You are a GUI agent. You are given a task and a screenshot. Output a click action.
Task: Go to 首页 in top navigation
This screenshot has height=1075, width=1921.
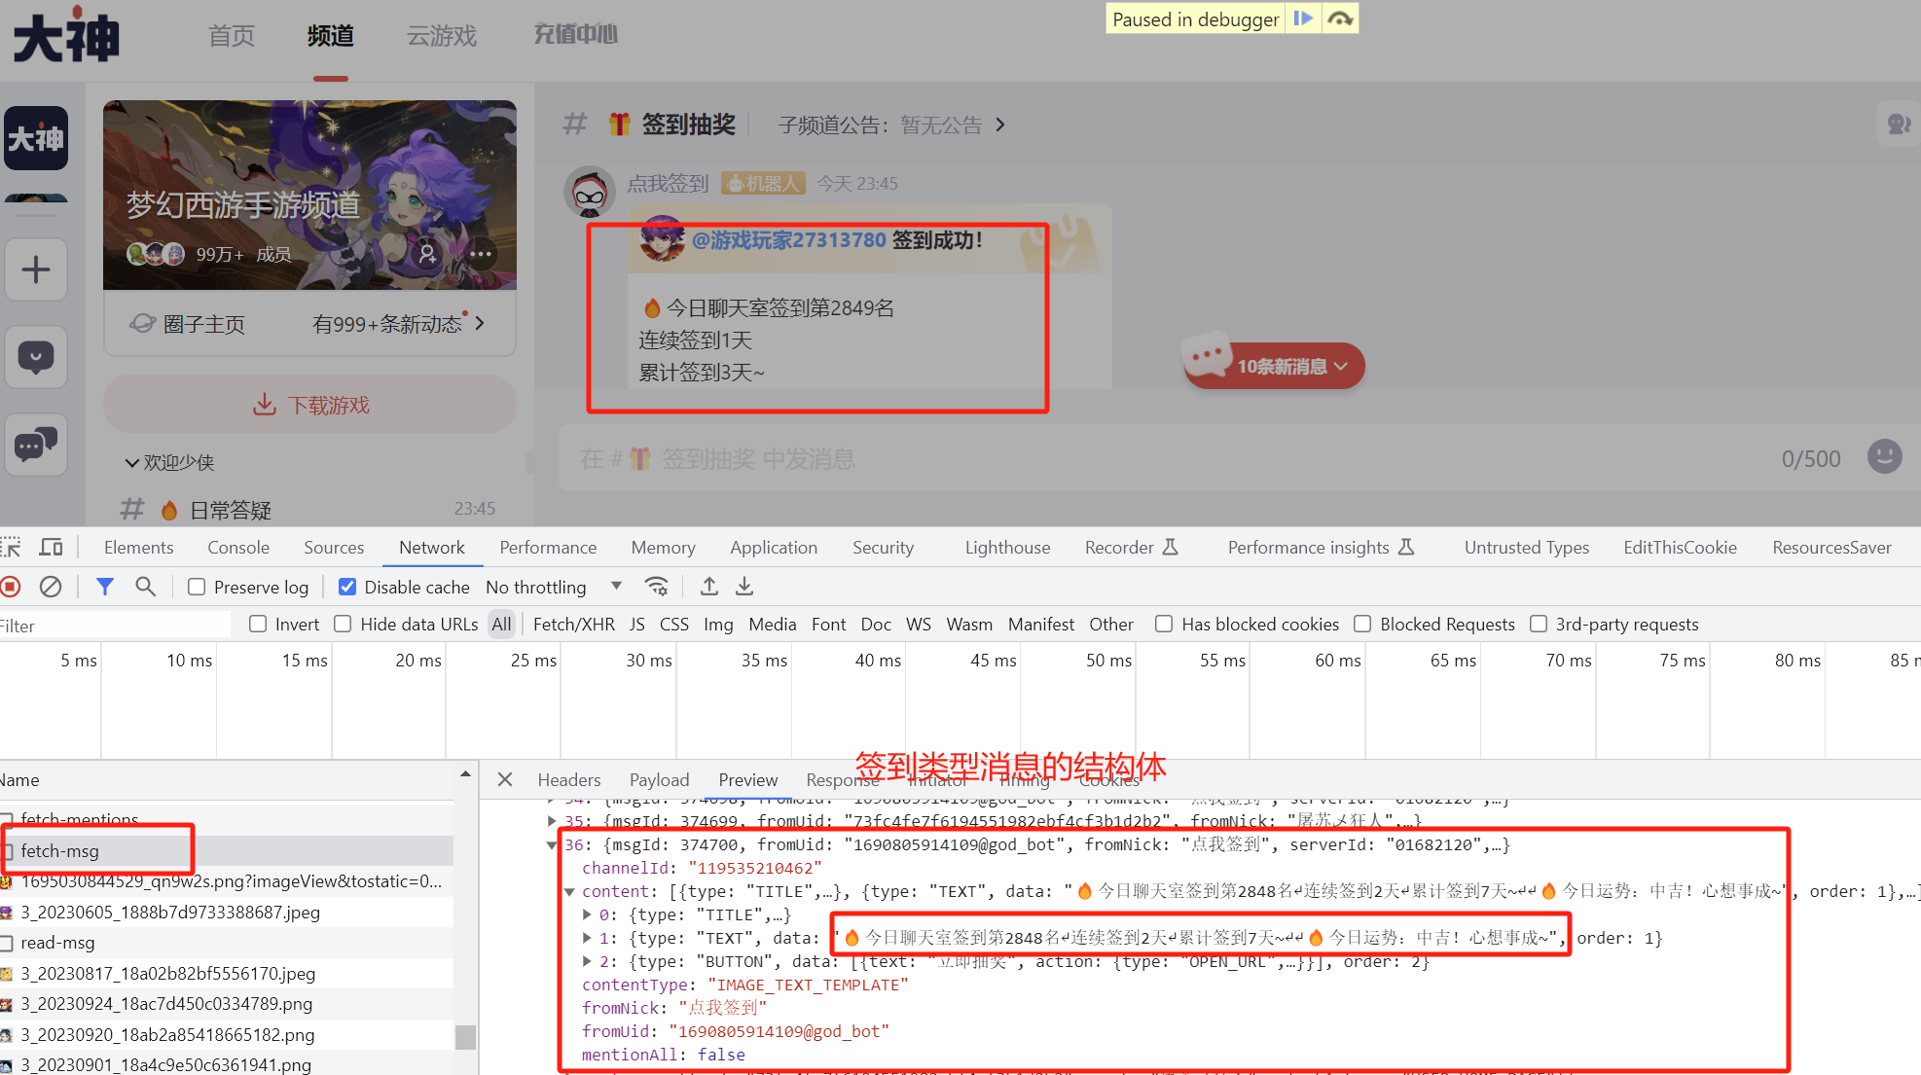(232, 36)
